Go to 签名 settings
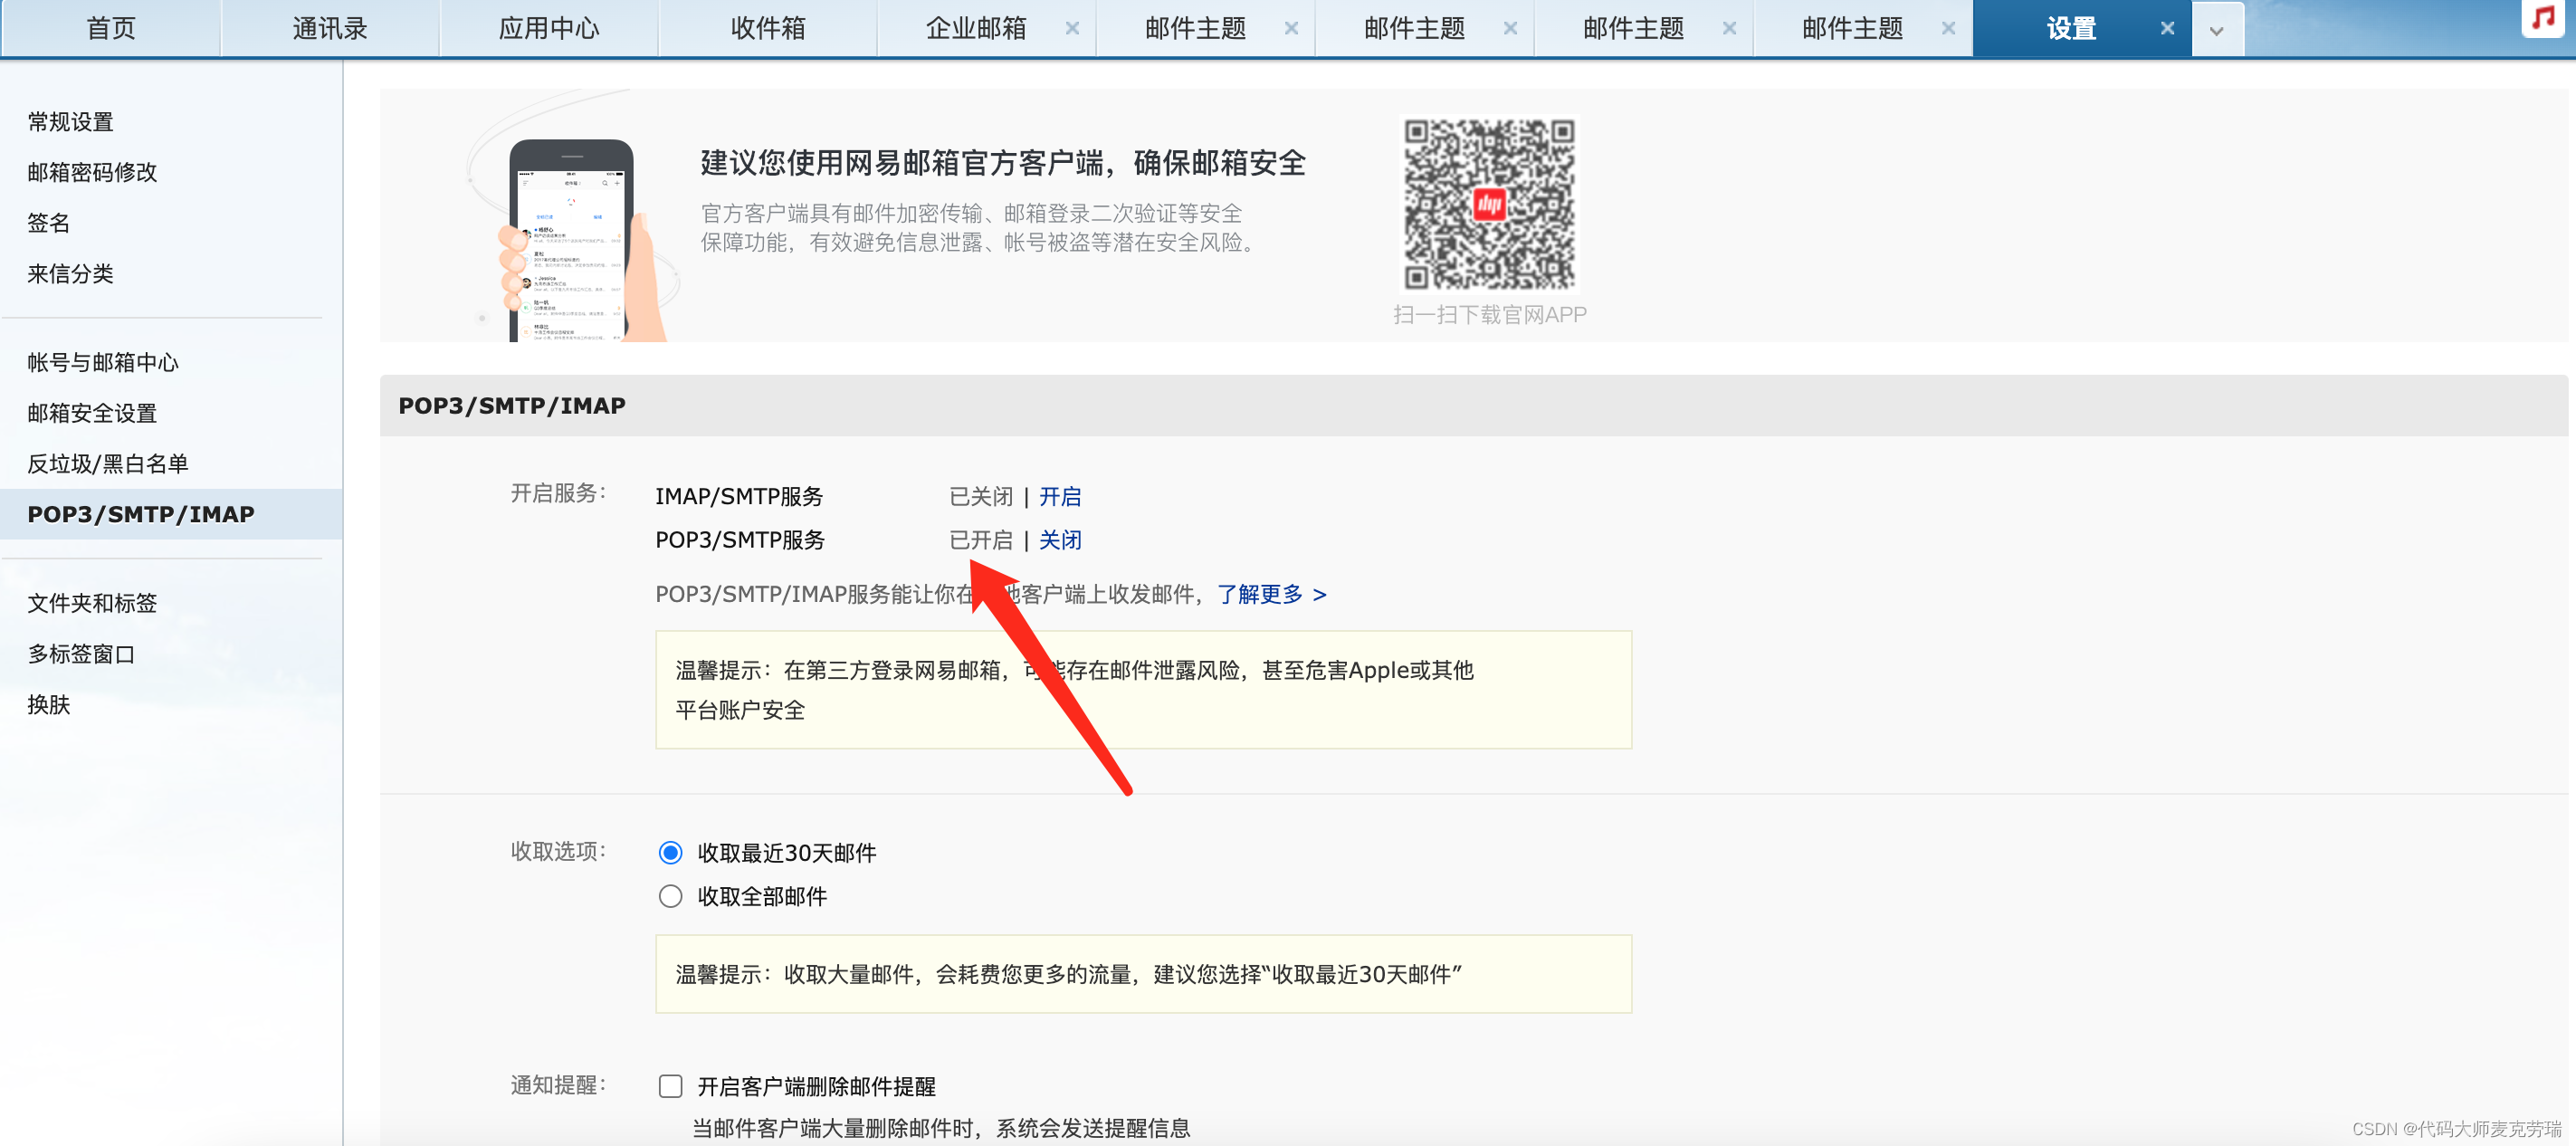2576x1146 pixels. coord(48,223)
